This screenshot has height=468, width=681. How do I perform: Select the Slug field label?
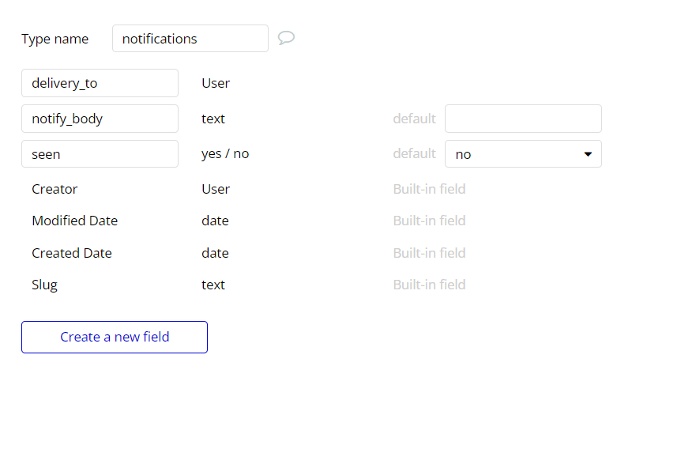click(x=44, y=285)
